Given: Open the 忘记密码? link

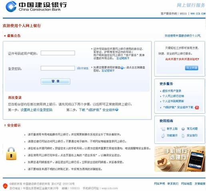Looking at the screenshot, I should click(x=108, y=71).
